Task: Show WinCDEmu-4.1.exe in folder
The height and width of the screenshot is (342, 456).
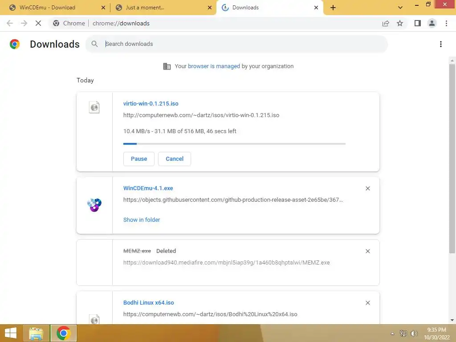Action: coord(141,220)
